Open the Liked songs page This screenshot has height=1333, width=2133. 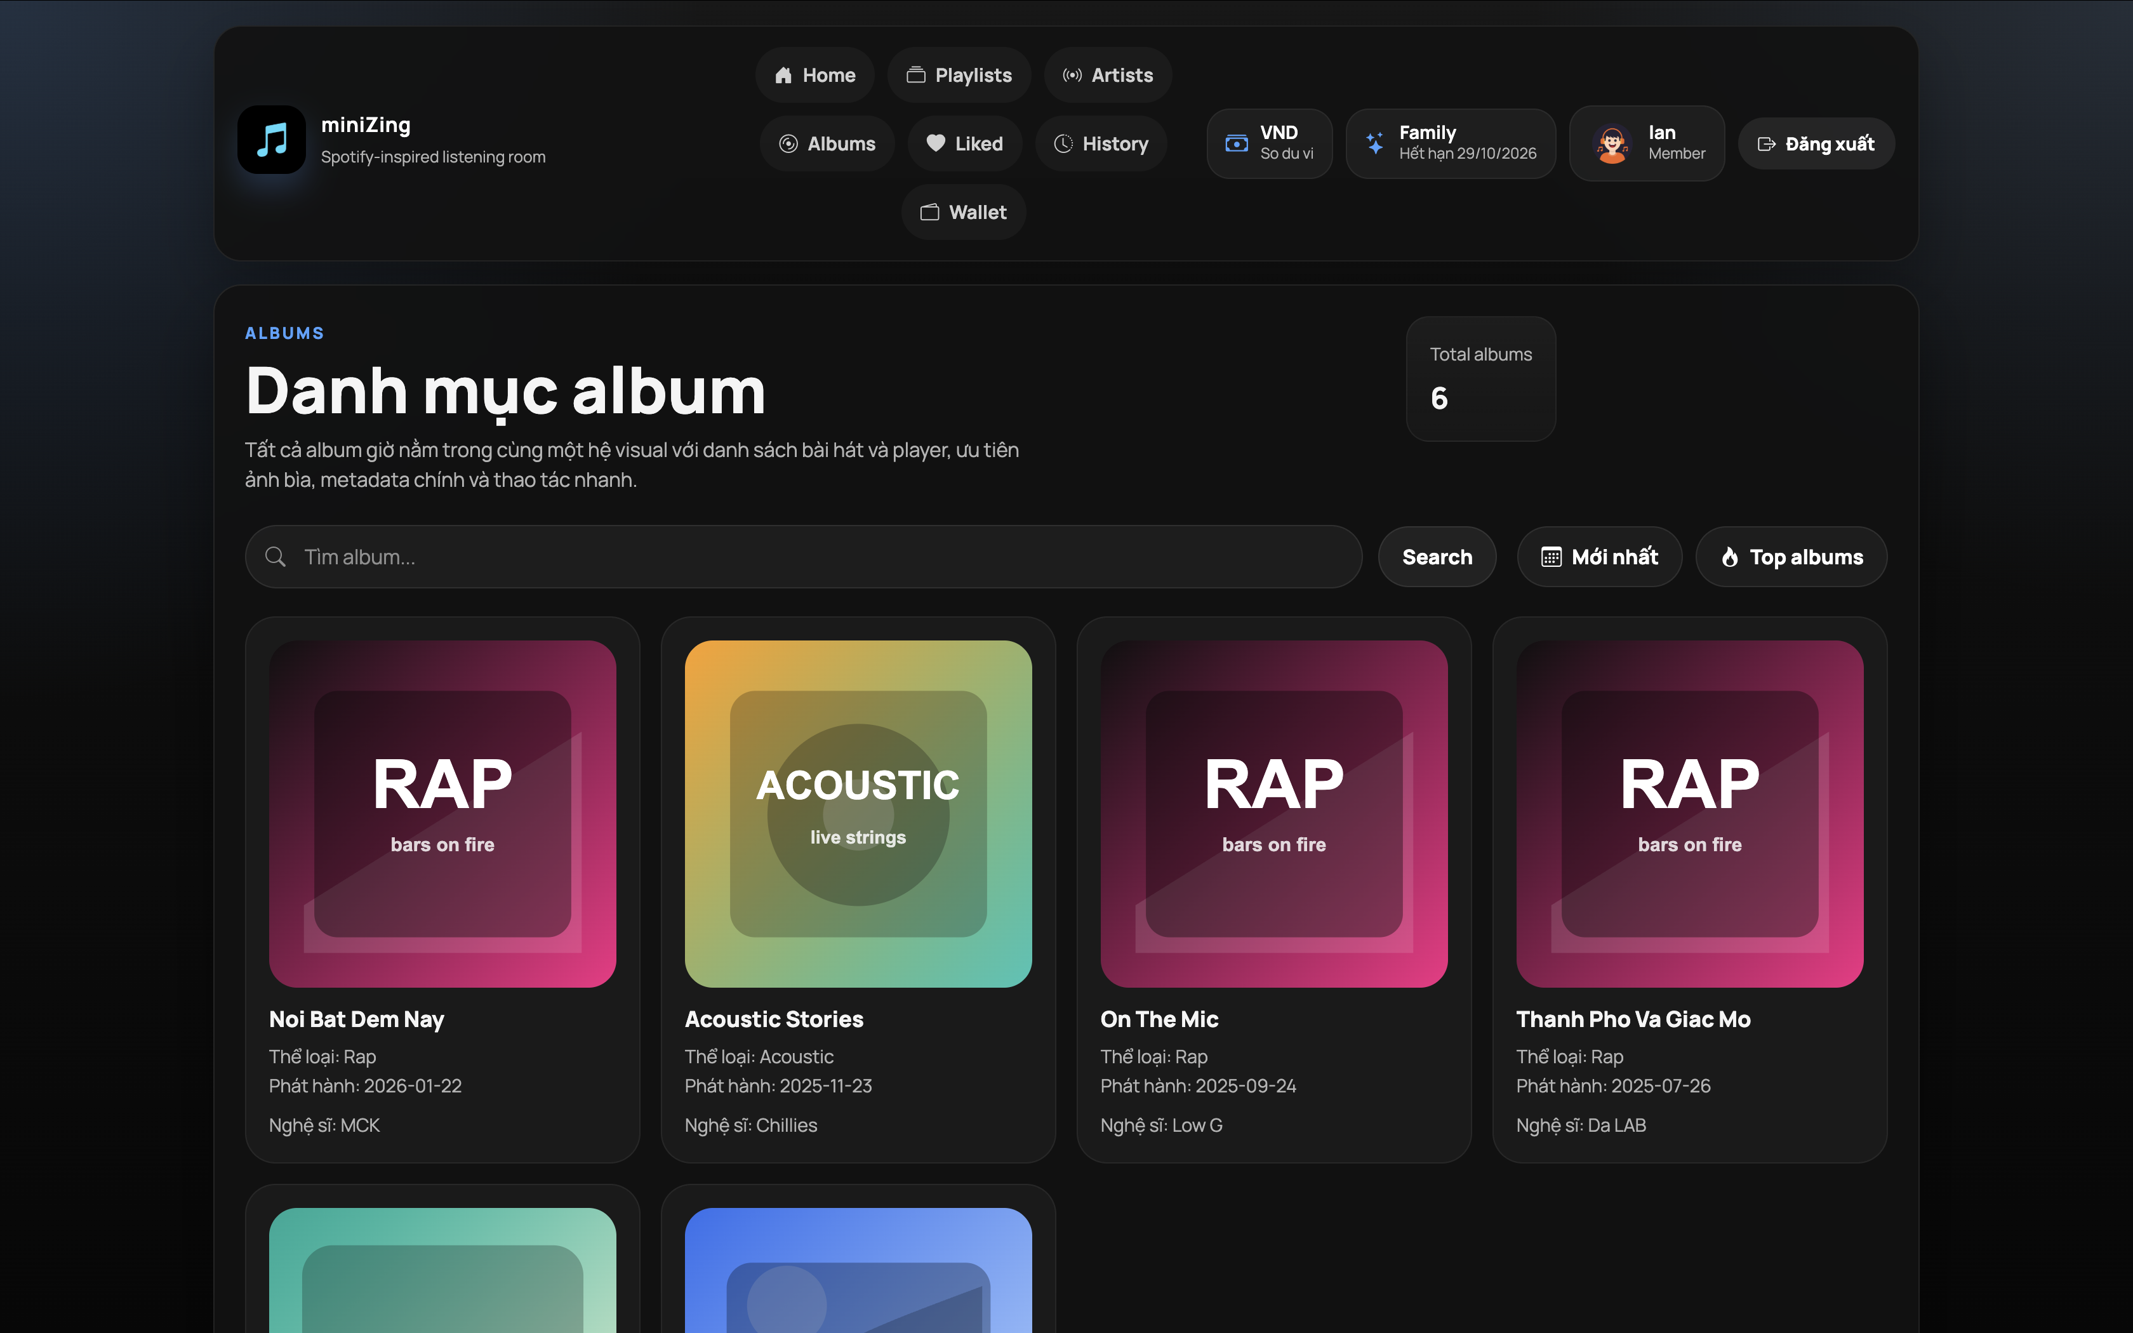pyautogui.click(x=964, y=143)
